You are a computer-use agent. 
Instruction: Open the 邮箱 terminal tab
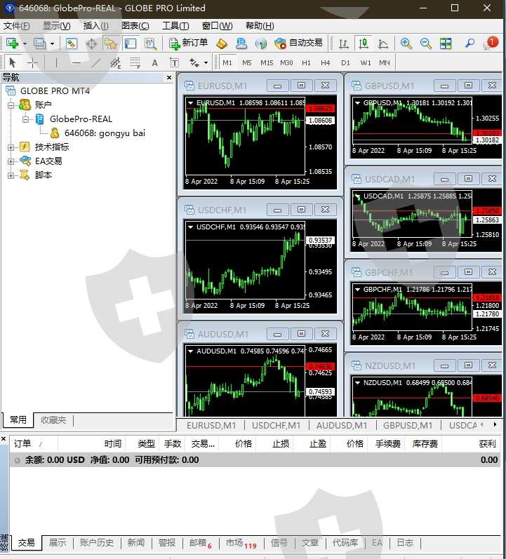tap(201, 543)
